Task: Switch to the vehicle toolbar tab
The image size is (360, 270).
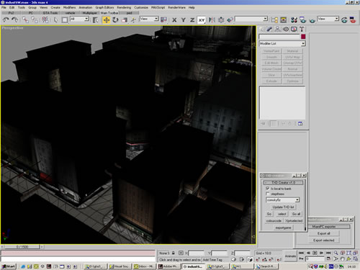Action: coord(70,13)
